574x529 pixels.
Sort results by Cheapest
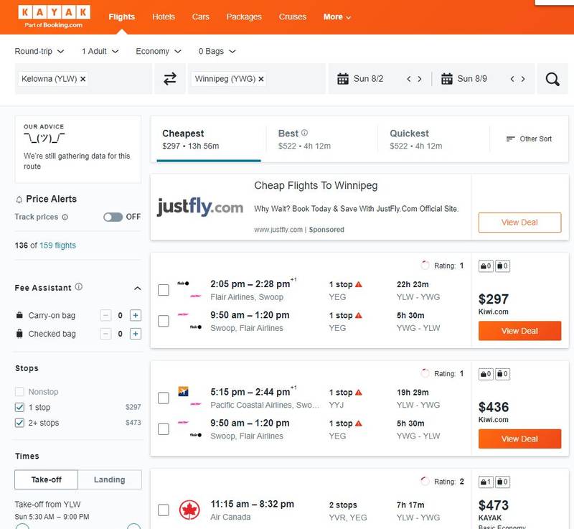tap(209, 139)
